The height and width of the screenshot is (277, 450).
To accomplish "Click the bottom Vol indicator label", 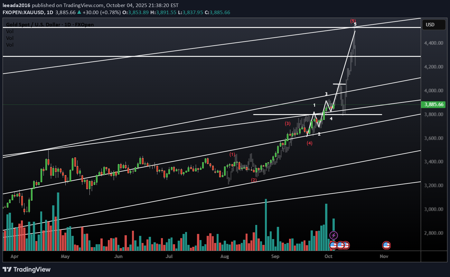I will tap(10, 45).
